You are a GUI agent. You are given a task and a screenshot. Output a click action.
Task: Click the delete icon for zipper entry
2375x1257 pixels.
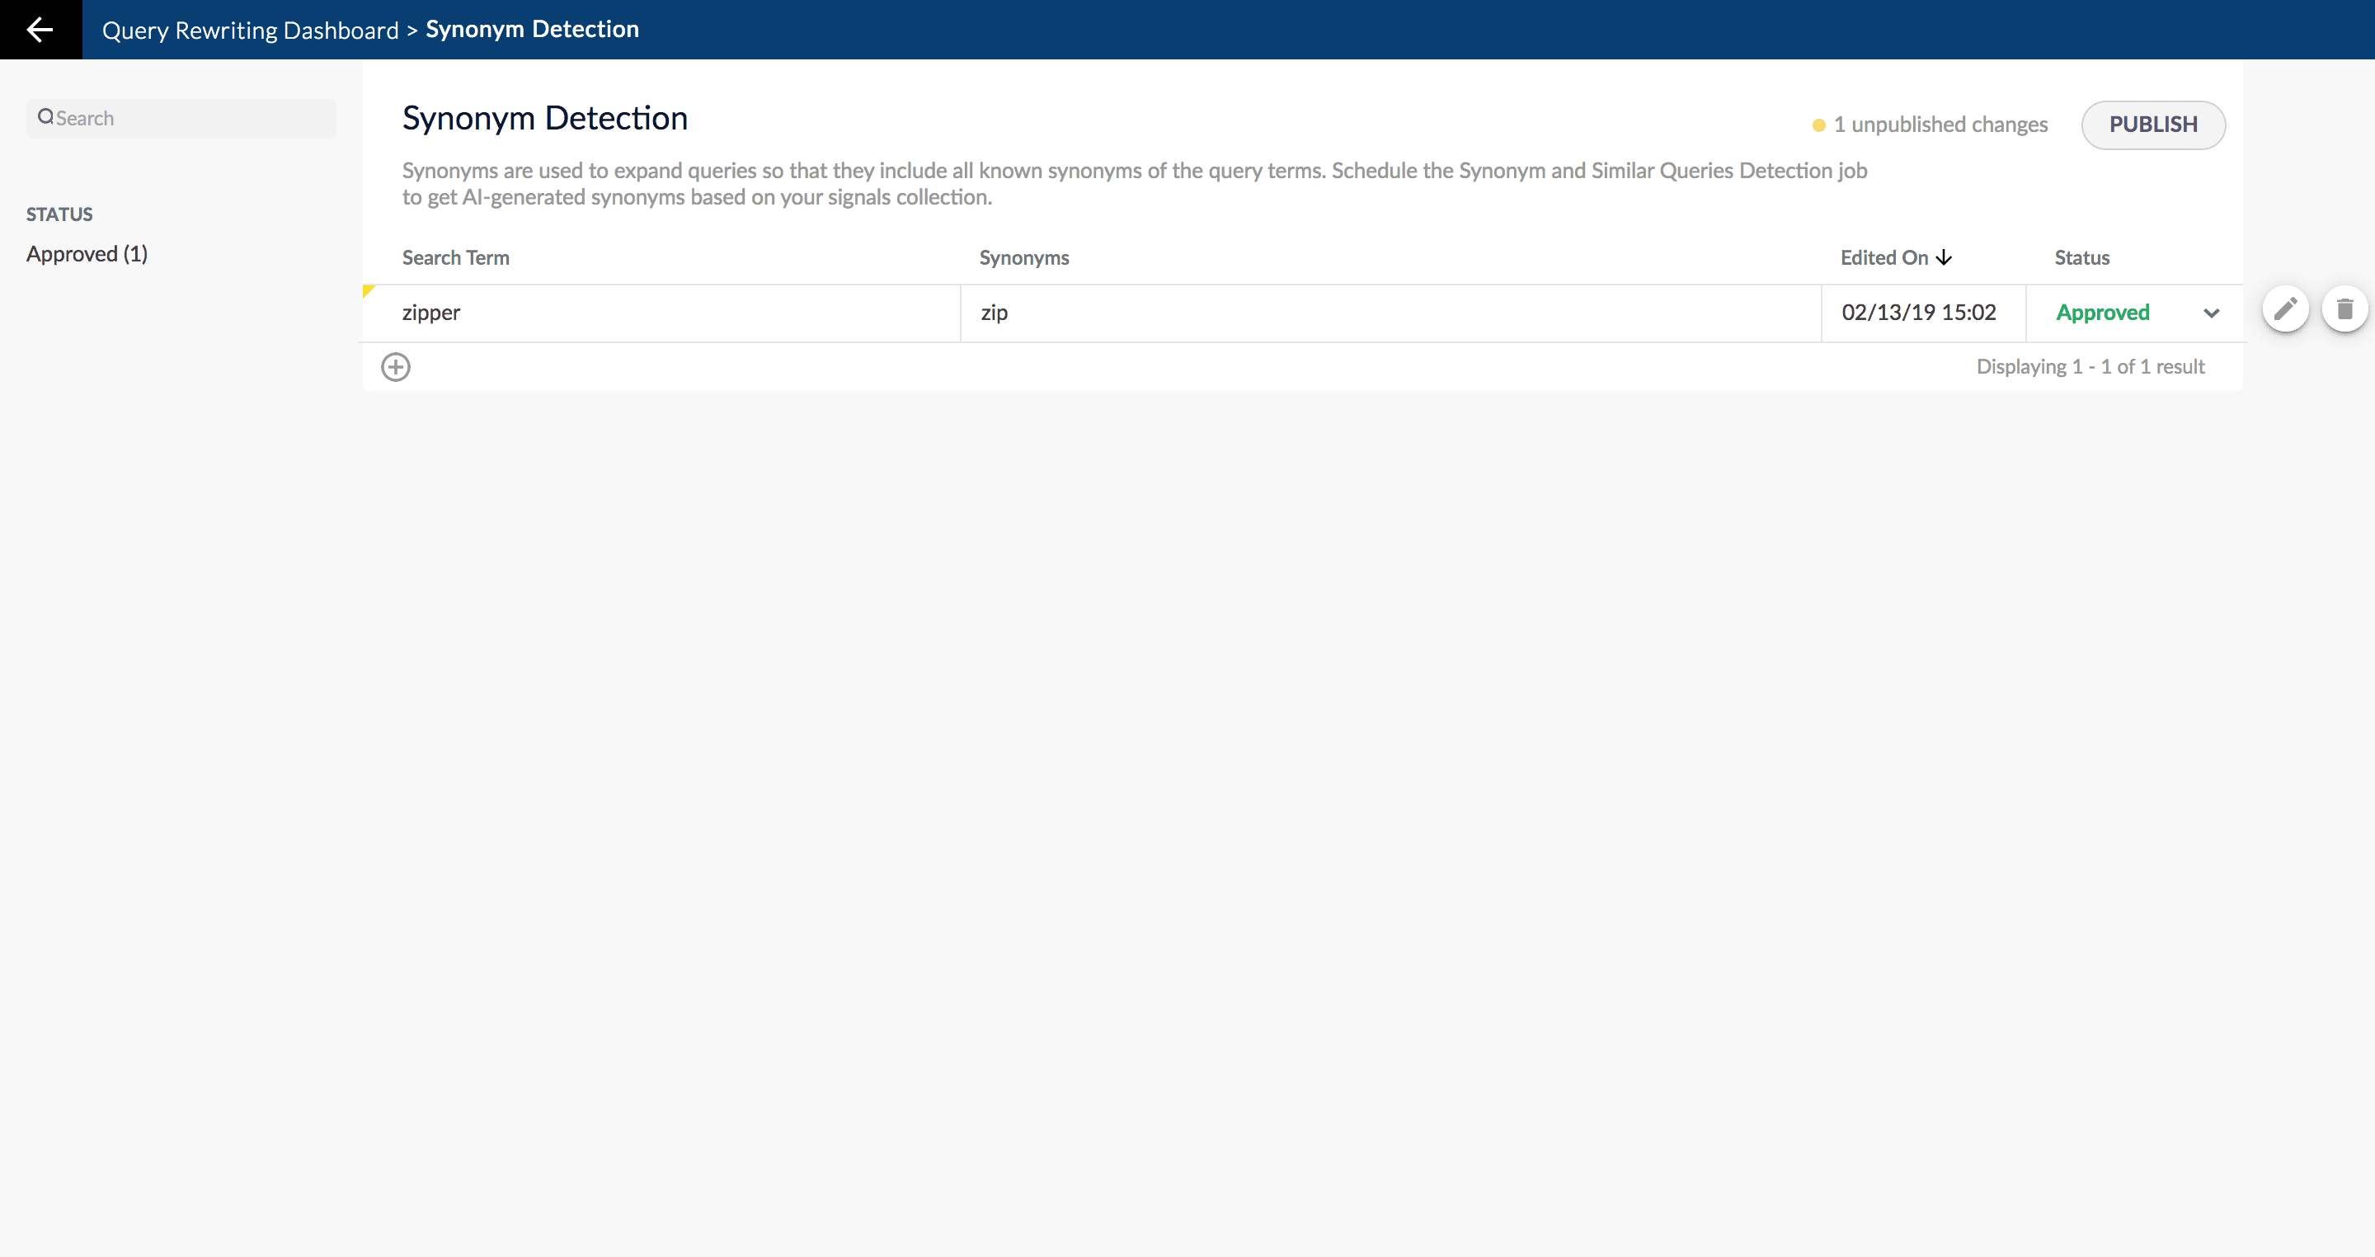click(x=2342, y=309)
